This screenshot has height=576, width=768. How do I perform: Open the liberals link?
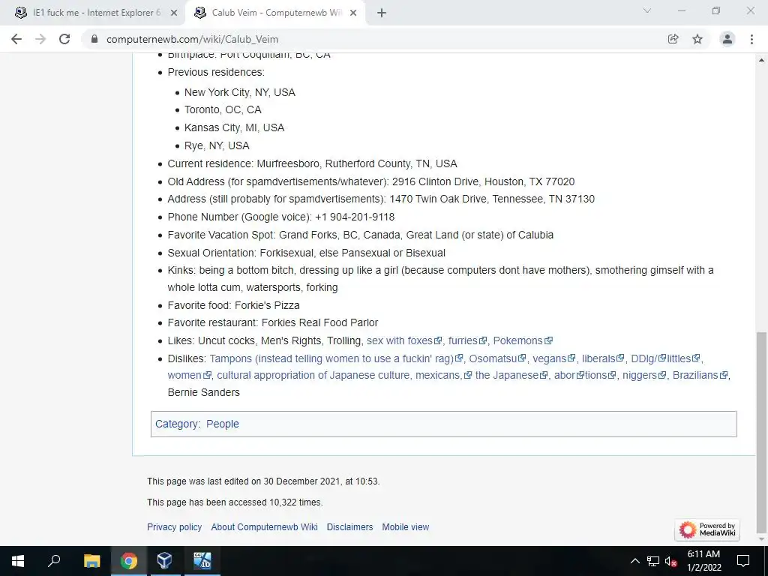coord(603,358)
